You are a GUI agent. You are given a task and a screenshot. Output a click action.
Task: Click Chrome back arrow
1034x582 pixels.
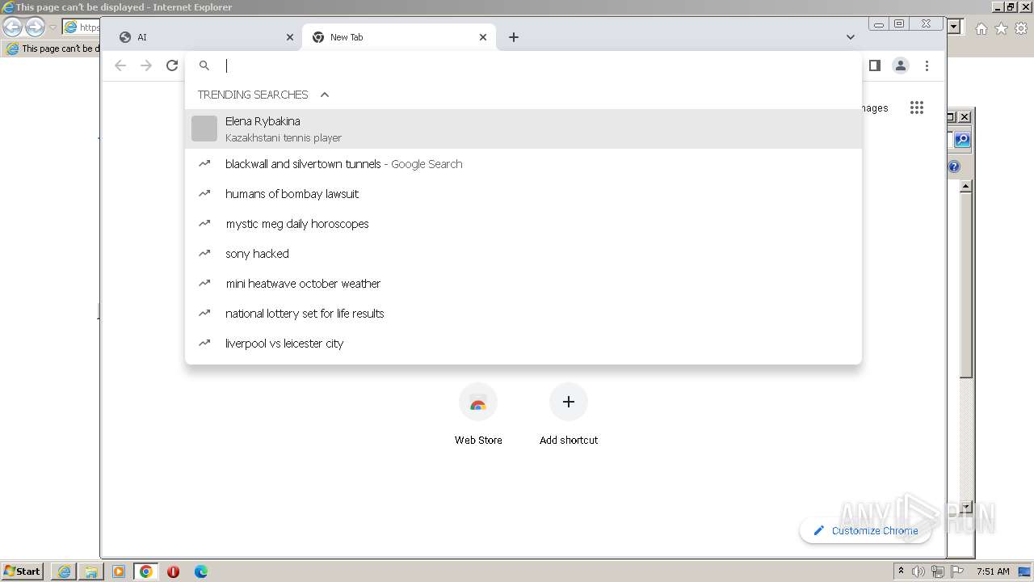[120, 65]
